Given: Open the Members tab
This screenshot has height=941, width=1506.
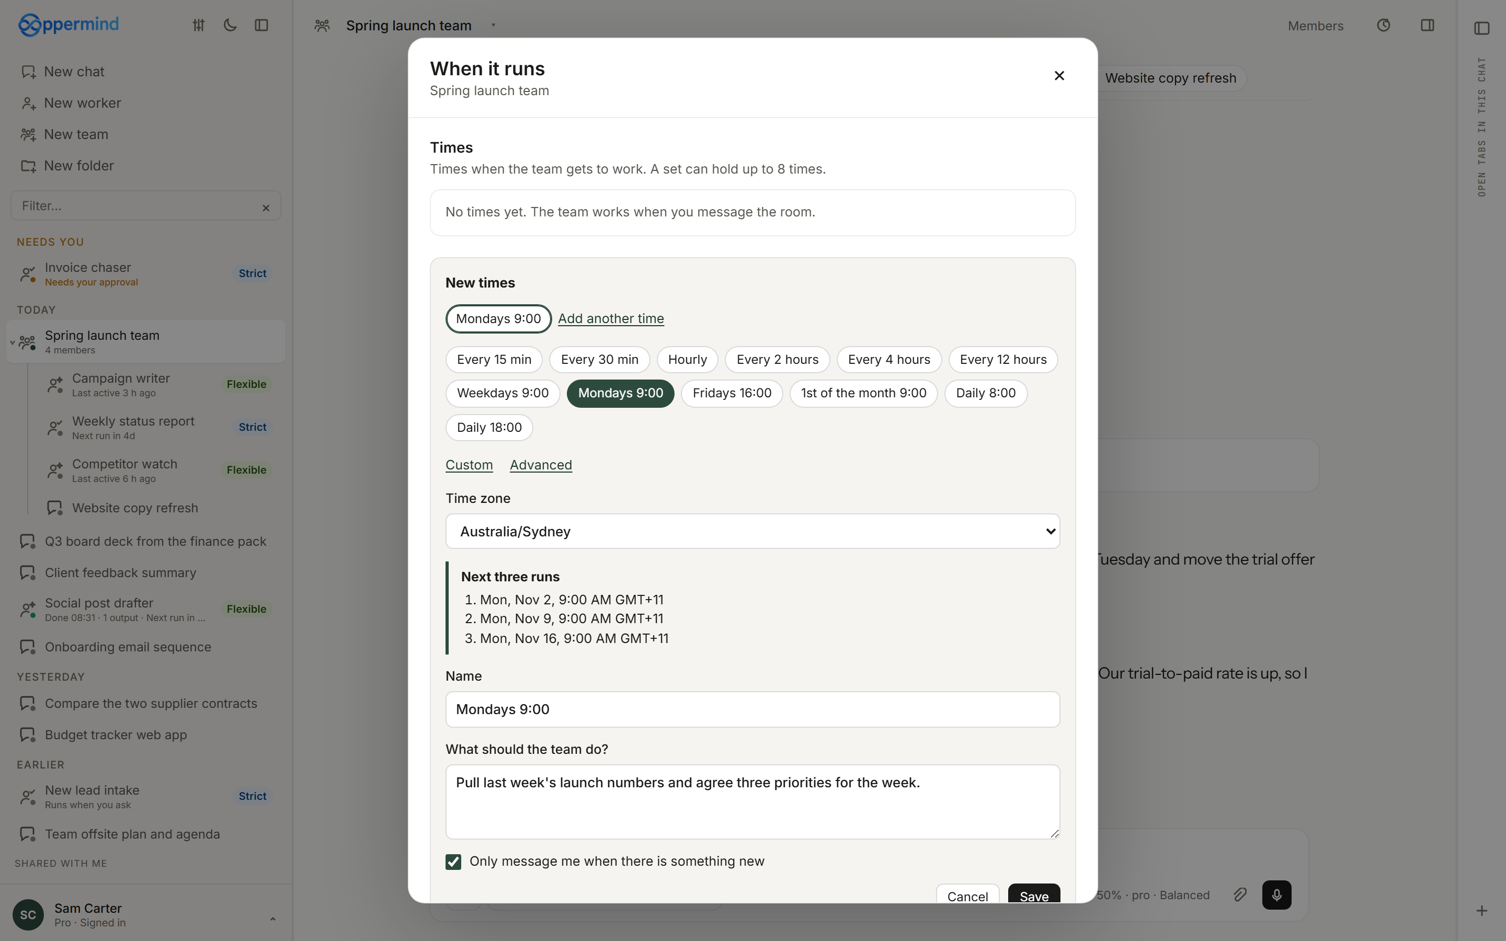Looking at the screenshot, I should click(1315, 26).
